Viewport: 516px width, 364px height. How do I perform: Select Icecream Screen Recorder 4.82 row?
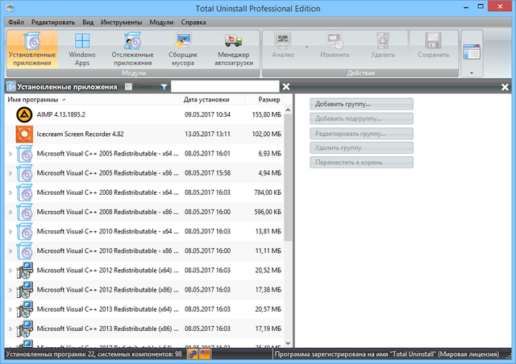pos(144,134)
